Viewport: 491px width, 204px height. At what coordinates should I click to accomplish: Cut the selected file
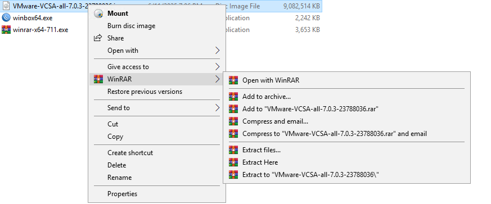tap(157, 124)
